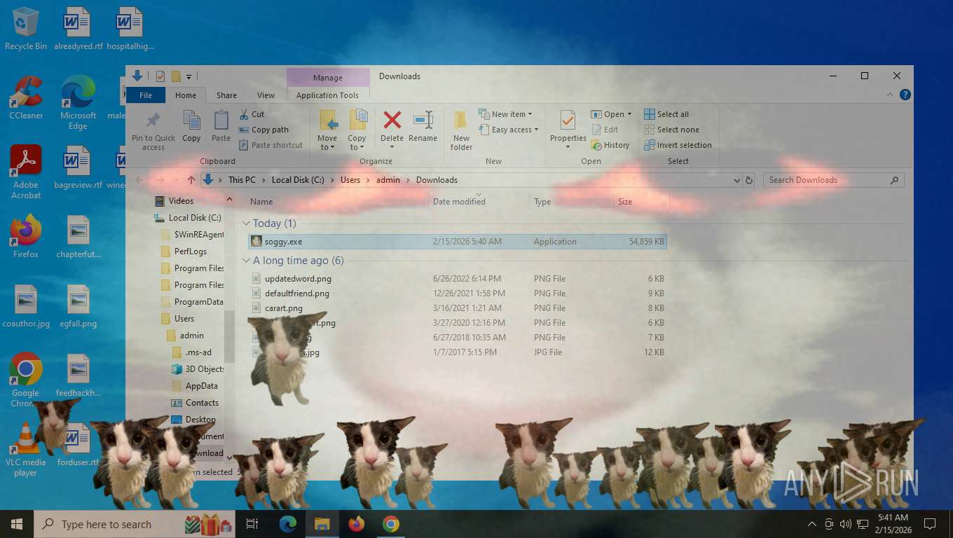The height and width of the screenshot is (538, 953).
Task: Open Quick Access Toolbar customize dropdown
Action: point(189,76)
